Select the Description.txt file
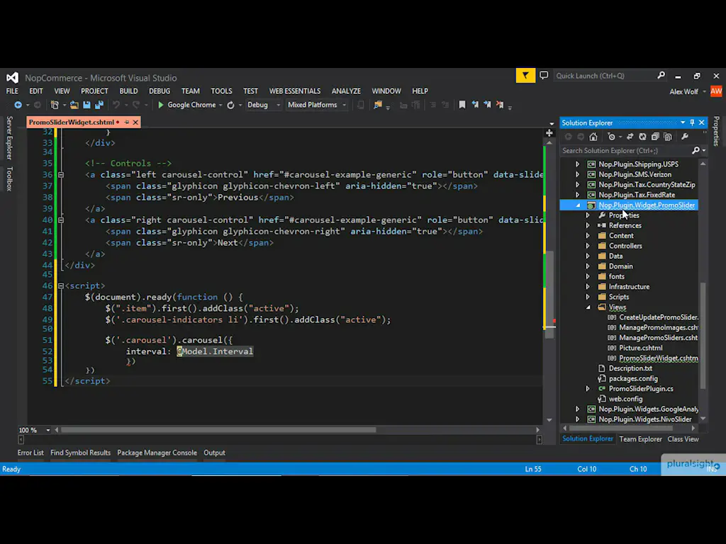 pos(630,368)
